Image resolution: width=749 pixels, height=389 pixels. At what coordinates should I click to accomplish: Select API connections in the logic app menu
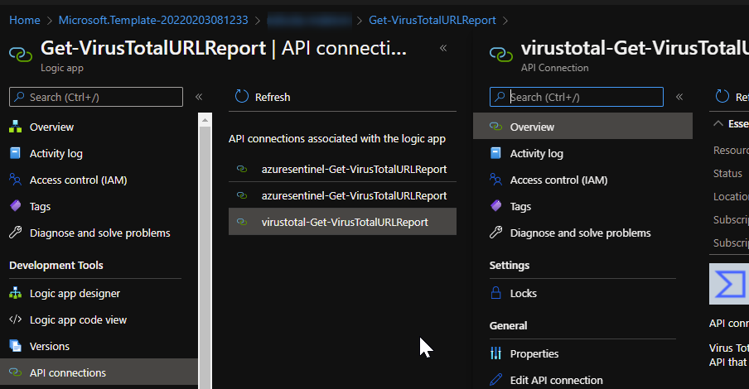[x=99, y=372]
